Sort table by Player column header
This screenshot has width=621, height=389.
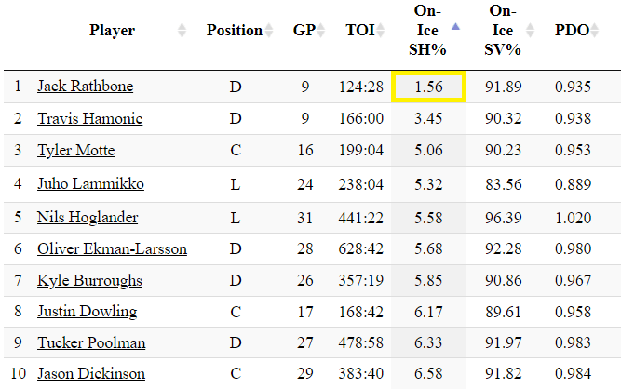(112, 31)
